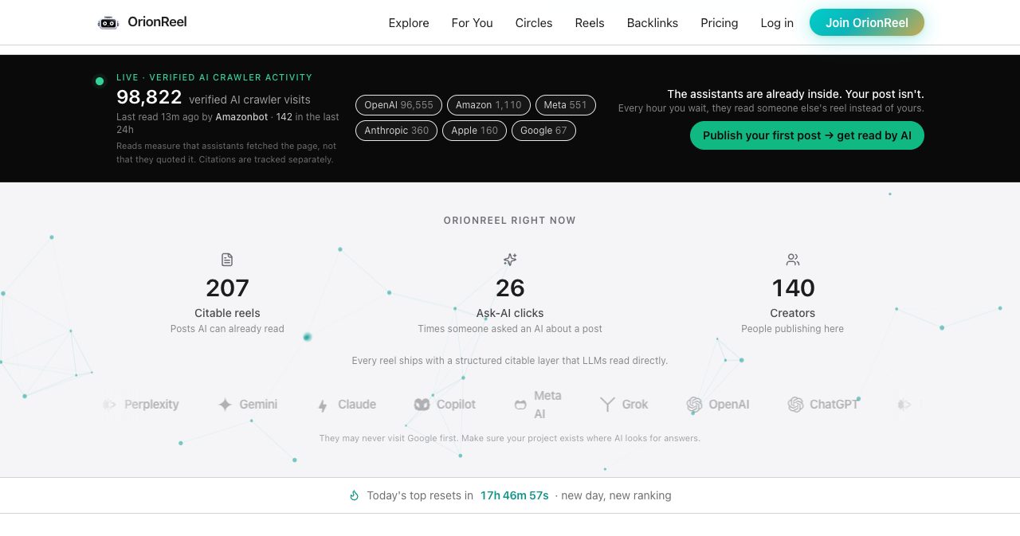Click the 207 citable reels number
Viewport: 1020px width, 536px height.
[x=227, y=288]
